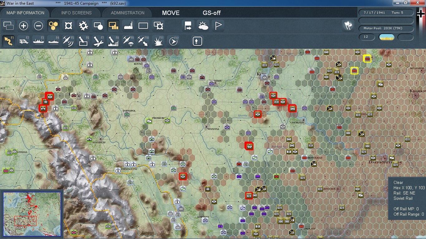Viewport: 426px width, 239px height.
Task: Click the Motor Pool 203K readout
Action: (386, 28)
